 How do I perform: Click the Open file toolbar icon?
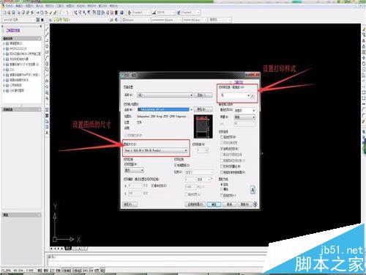click(x=9, y=12)
